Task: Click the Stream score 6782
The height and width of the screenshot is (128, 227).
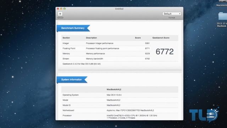Action: point(147,59)
